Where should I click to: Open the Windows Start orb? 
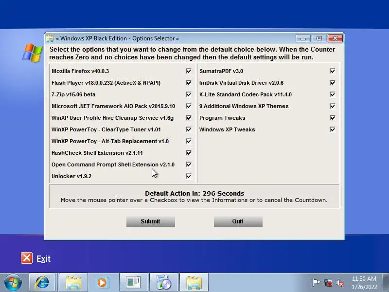pyautogui.click(x=13, y=283)
